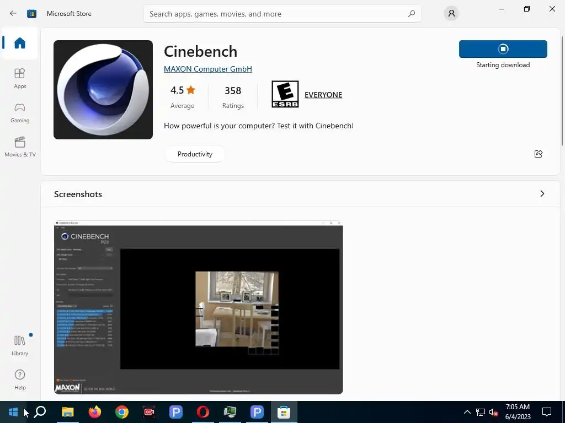Click the Cinebench app logo

tap(103, 90)
